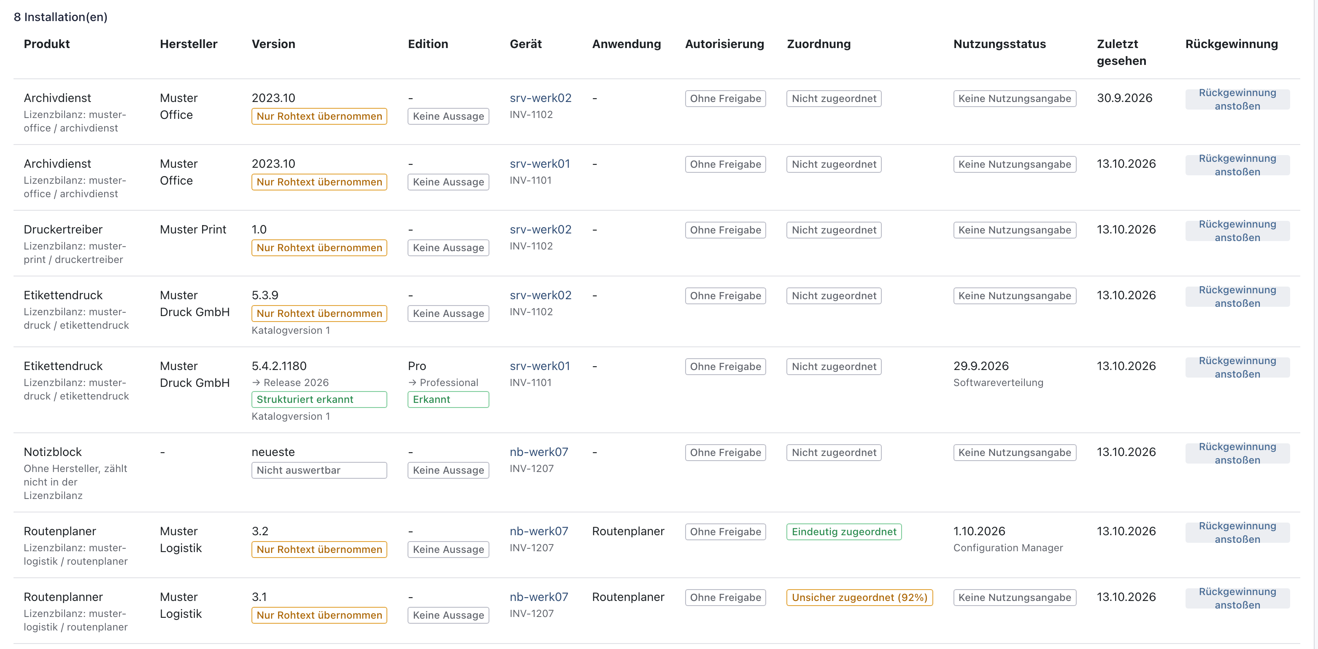Click the Gerät column header

tap(525, 44)
